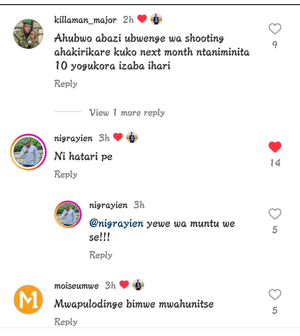Reply under nigrayien's nested reply

click(x=101, y=255)
